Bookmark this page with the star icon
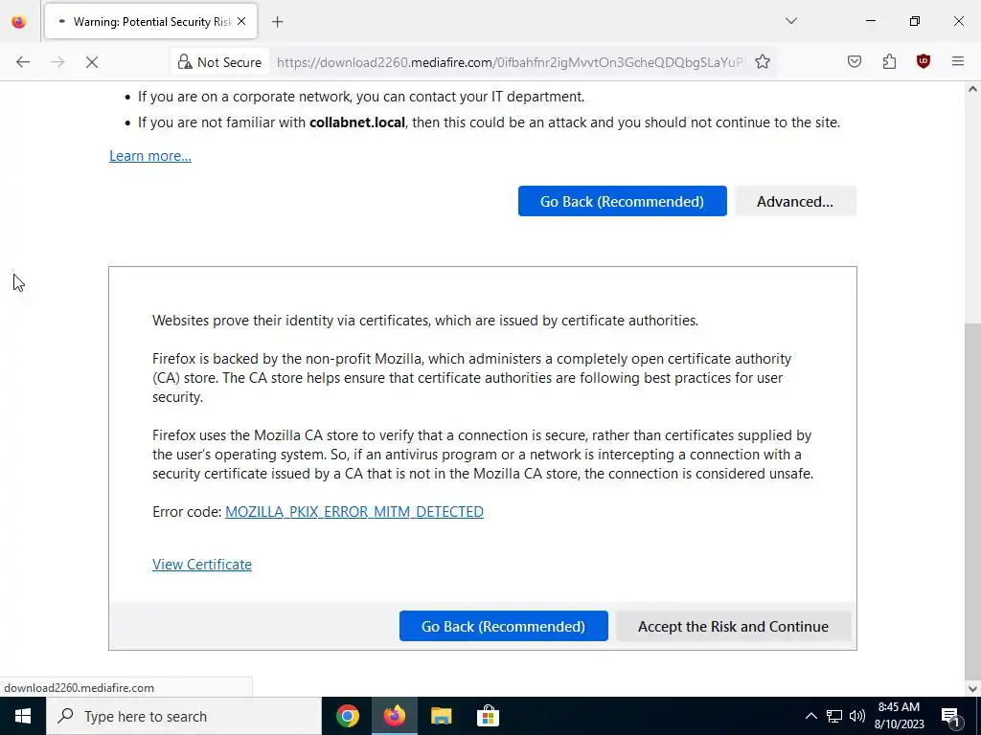 (762, 62)
